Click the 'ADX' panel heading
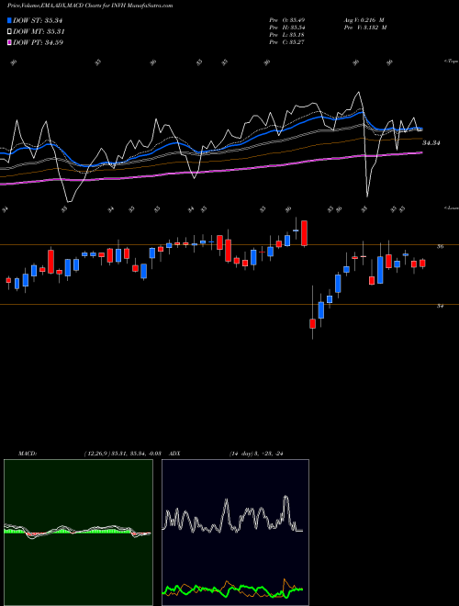This screenshot has height=606, width=459. (x=174, y=454)
